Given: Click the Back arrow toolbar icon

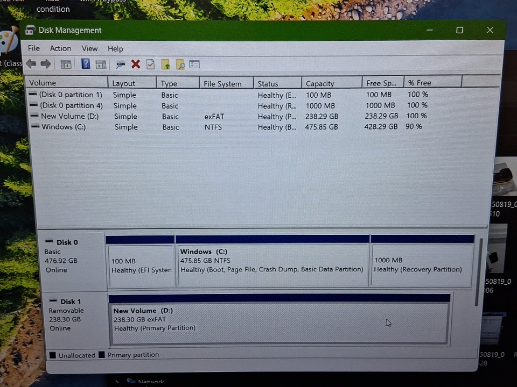Looking at the screenshot, I should click(31, 64).
